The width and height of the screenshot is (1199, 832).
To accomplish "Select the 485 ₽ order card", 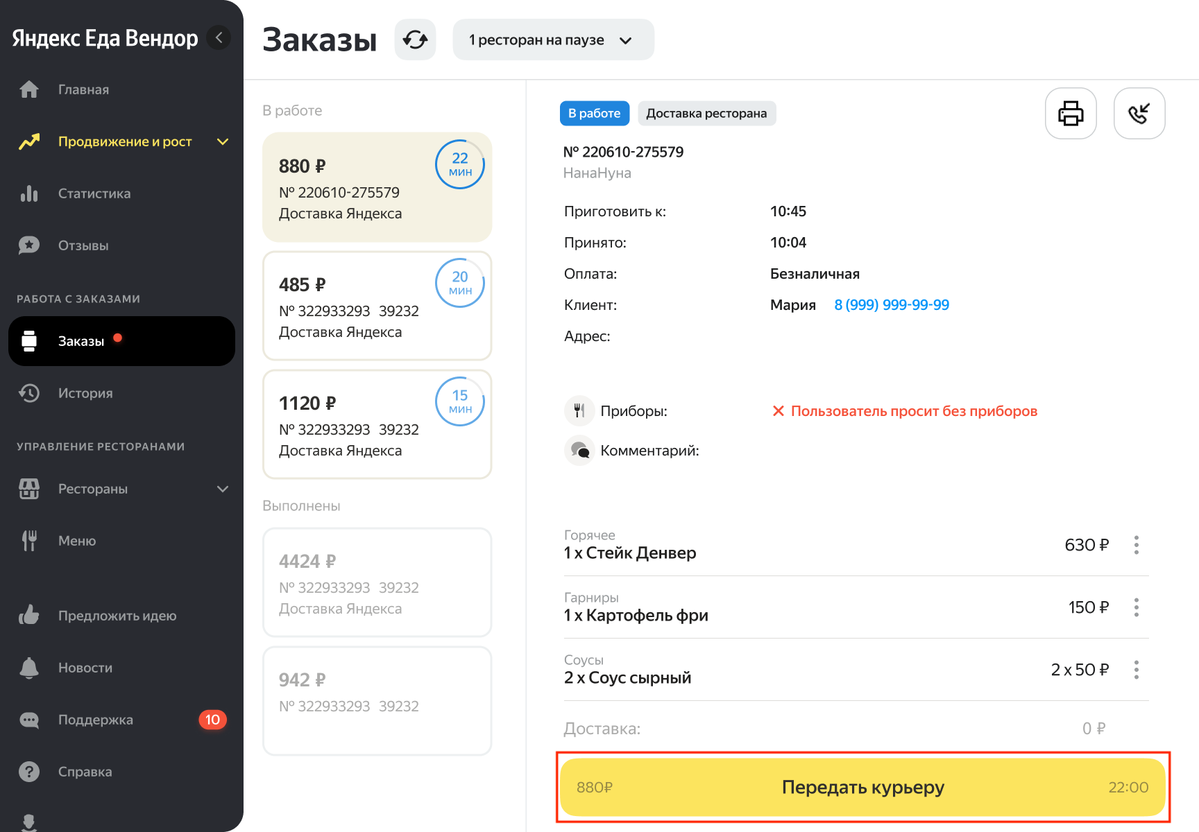I will 377,306.
